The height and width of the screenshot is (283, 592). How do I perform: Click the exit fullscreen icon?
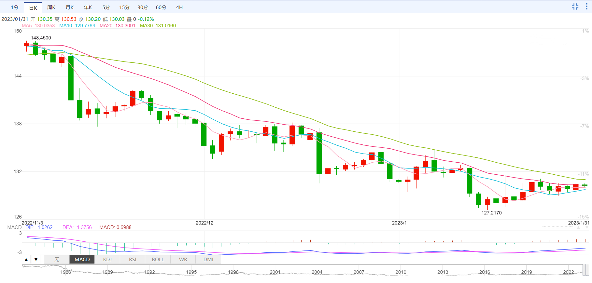click(575, 7)
